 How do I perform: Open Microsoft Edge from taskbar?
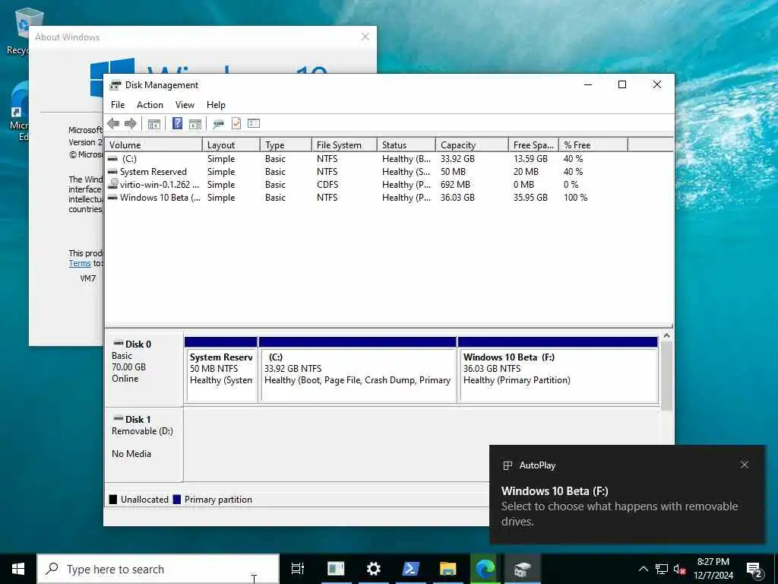485,569
